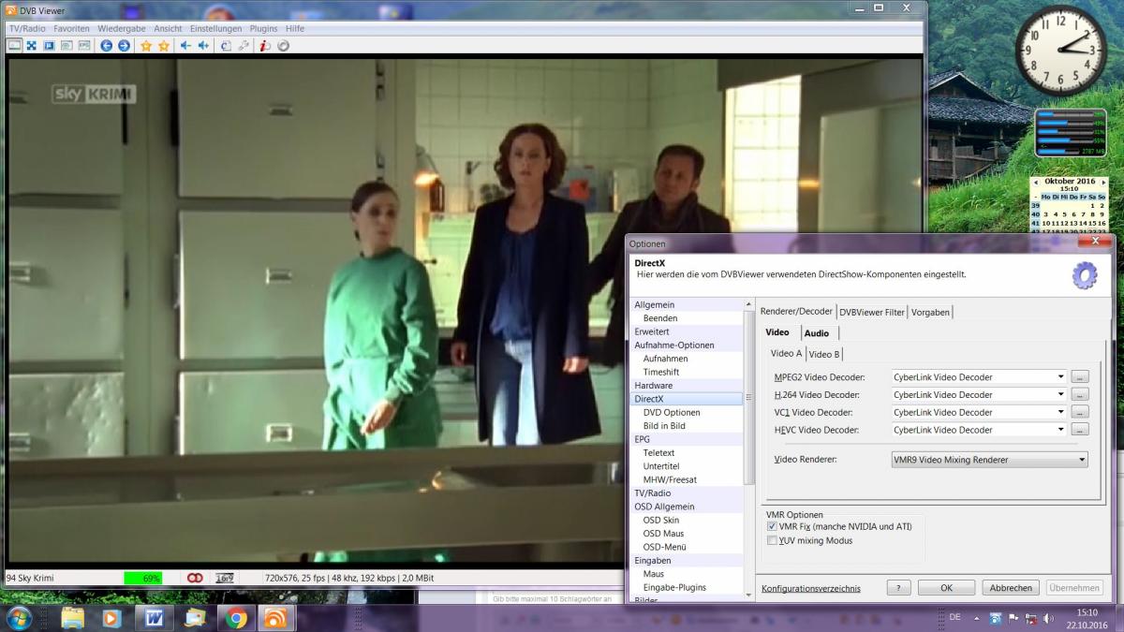Open the VC1 Video Decoder dropdown
Viewport: 1124px width, 632px height.
[979, 412]
